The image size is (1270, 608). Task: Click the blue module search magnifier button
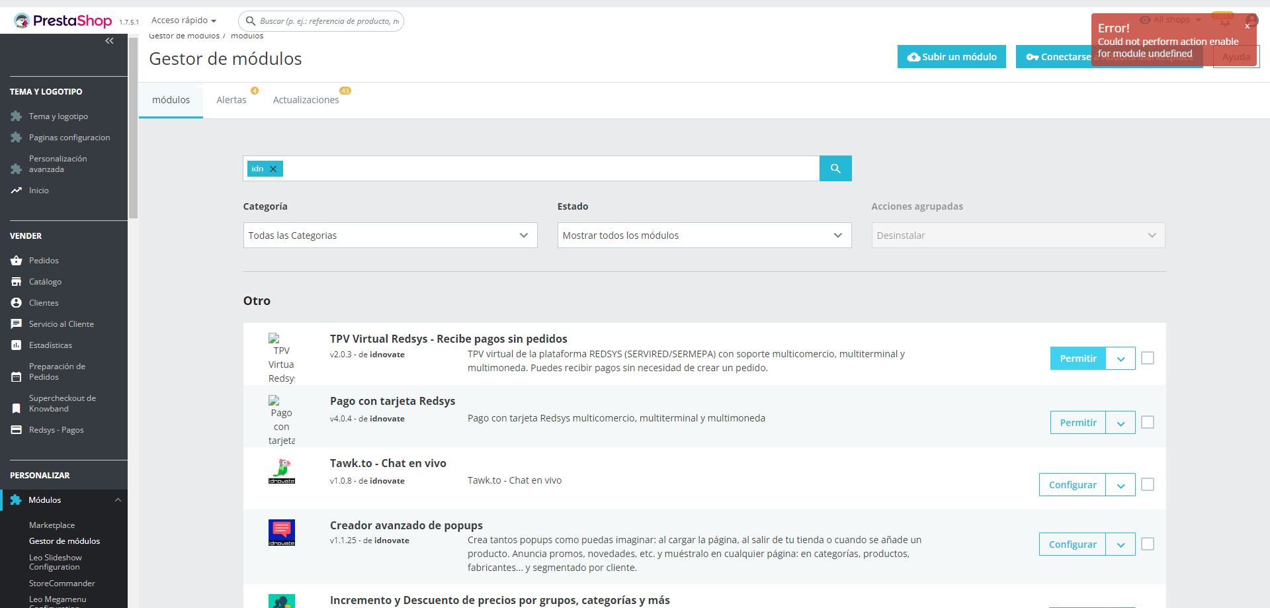835,169
